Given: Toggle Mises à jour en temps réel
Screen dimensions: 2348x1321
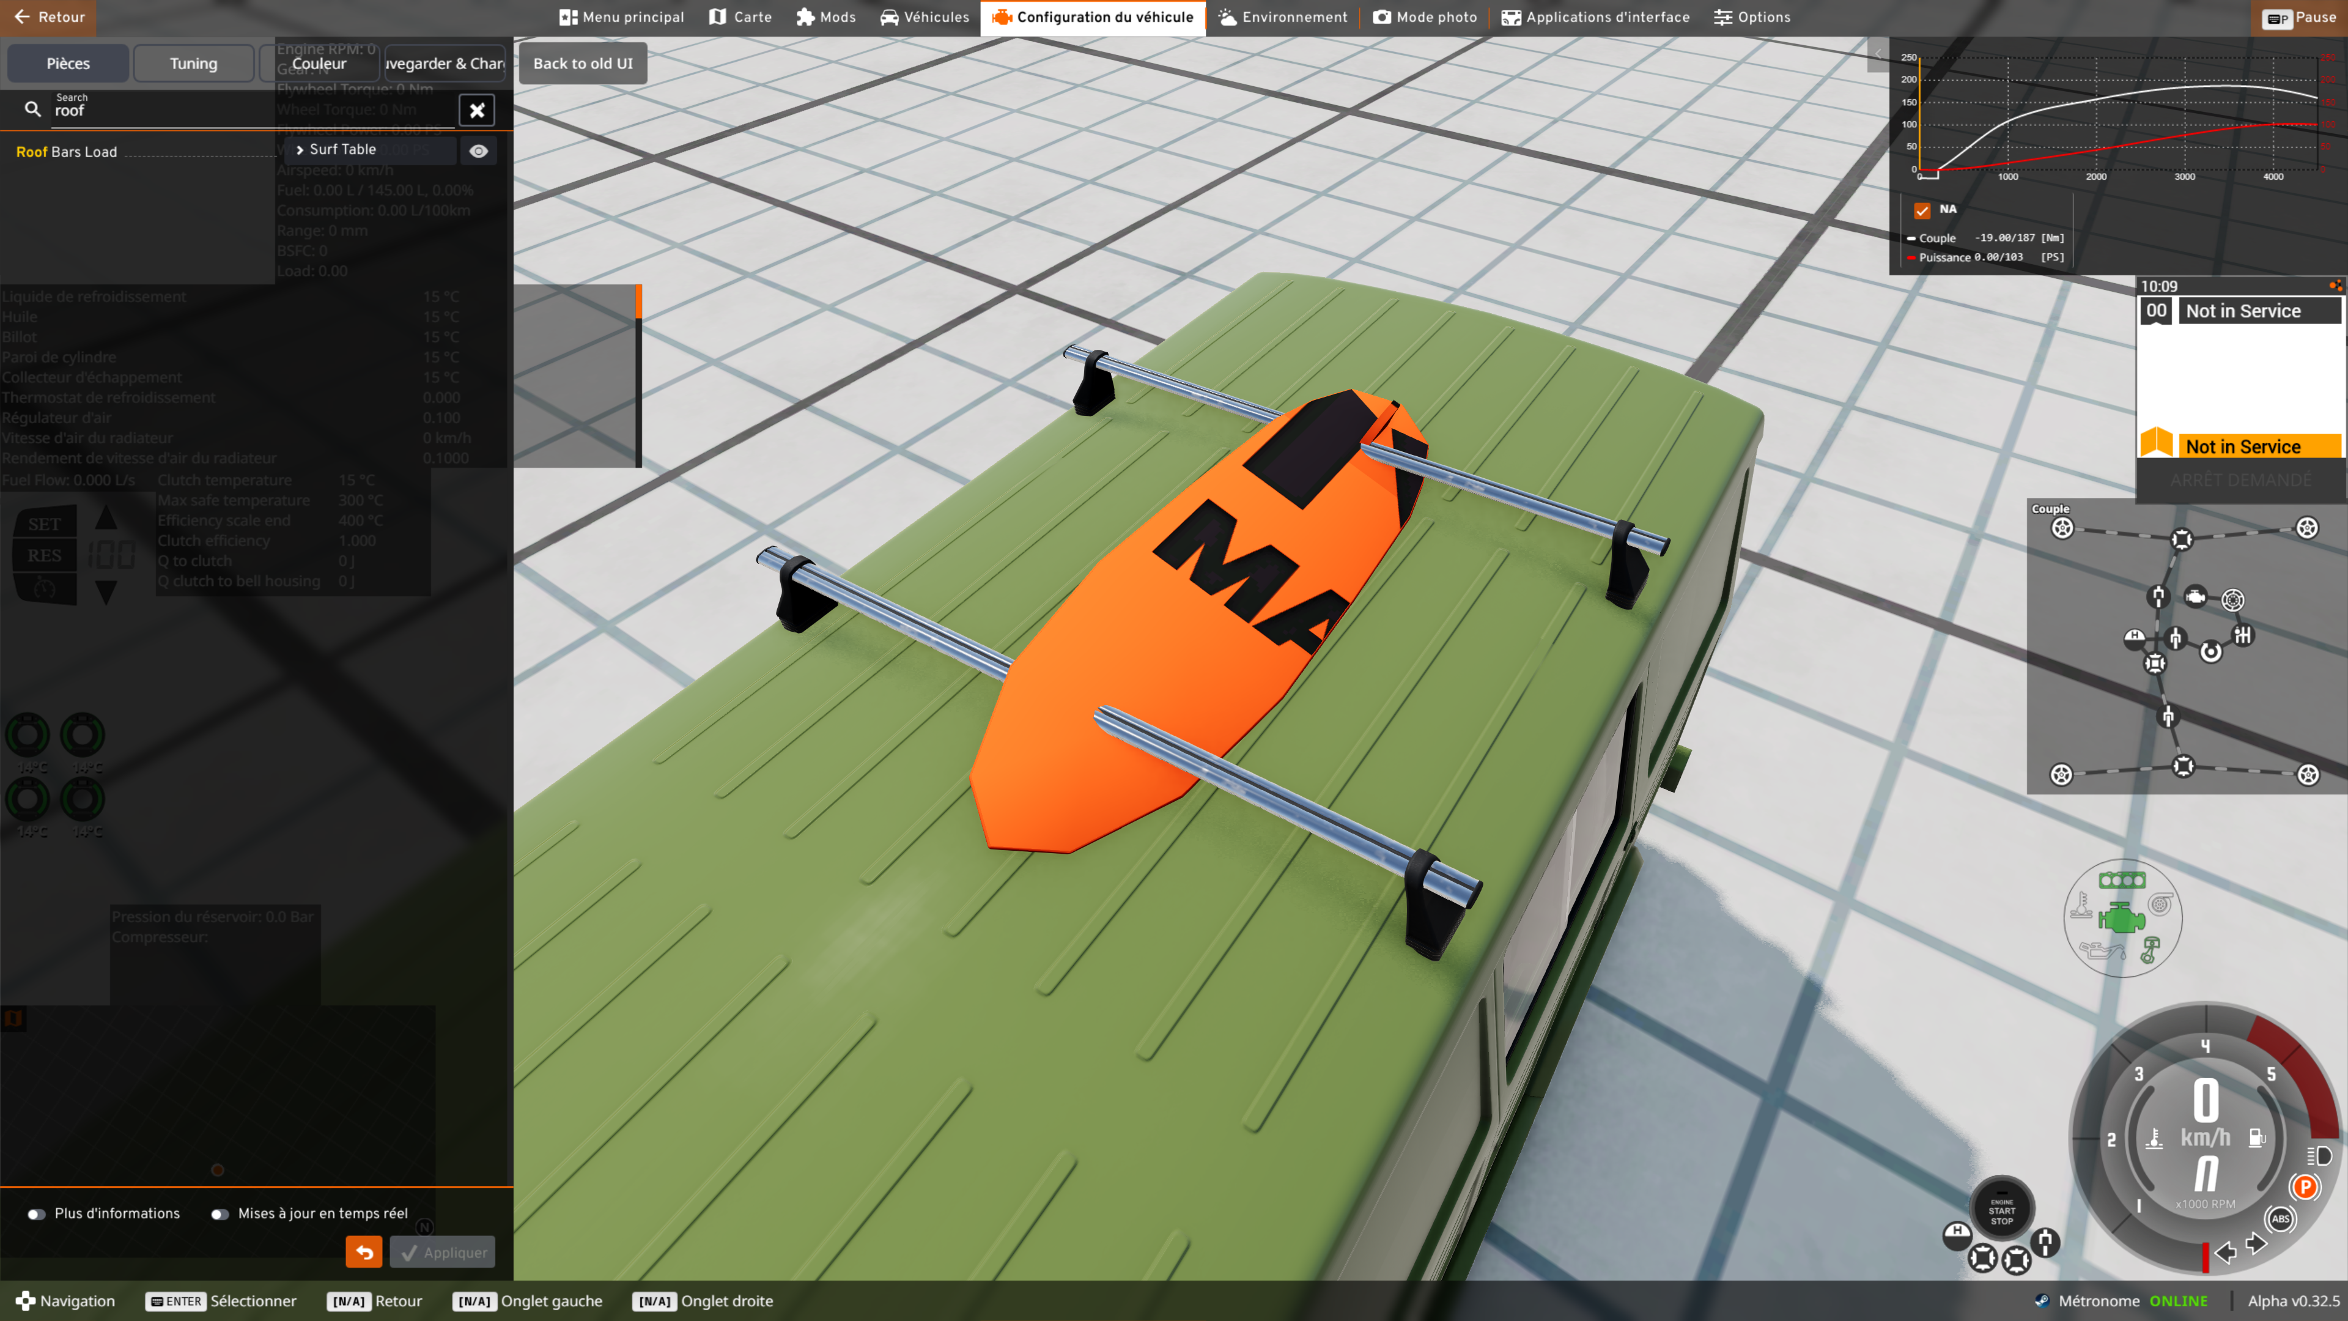Looking at the screenshot, I should coord(221,1213).
